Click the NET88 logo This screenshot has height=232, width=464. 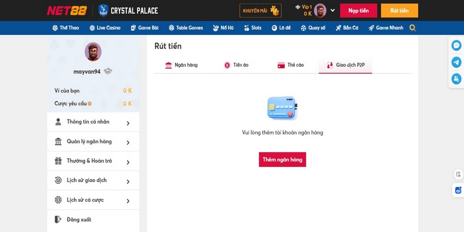pyautogui.click(x=67, y=10)
